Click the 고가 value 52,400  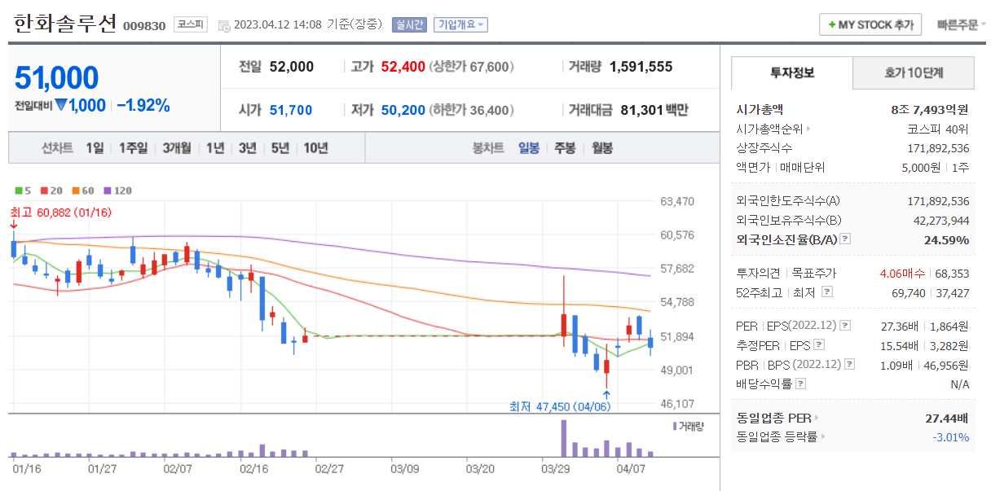(x=403, y=67)
